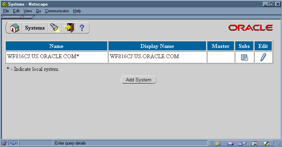Open help with the question mark icon

[x=82, y=28]
